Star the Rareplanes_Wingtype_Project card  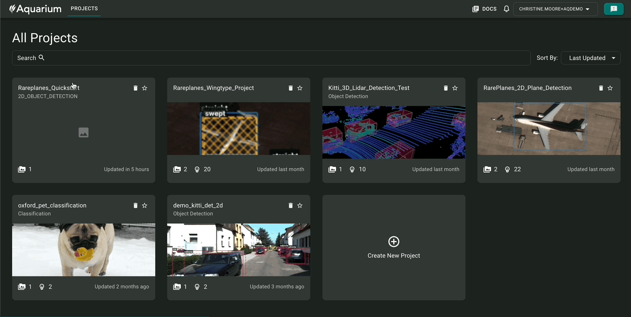point(300,88)
